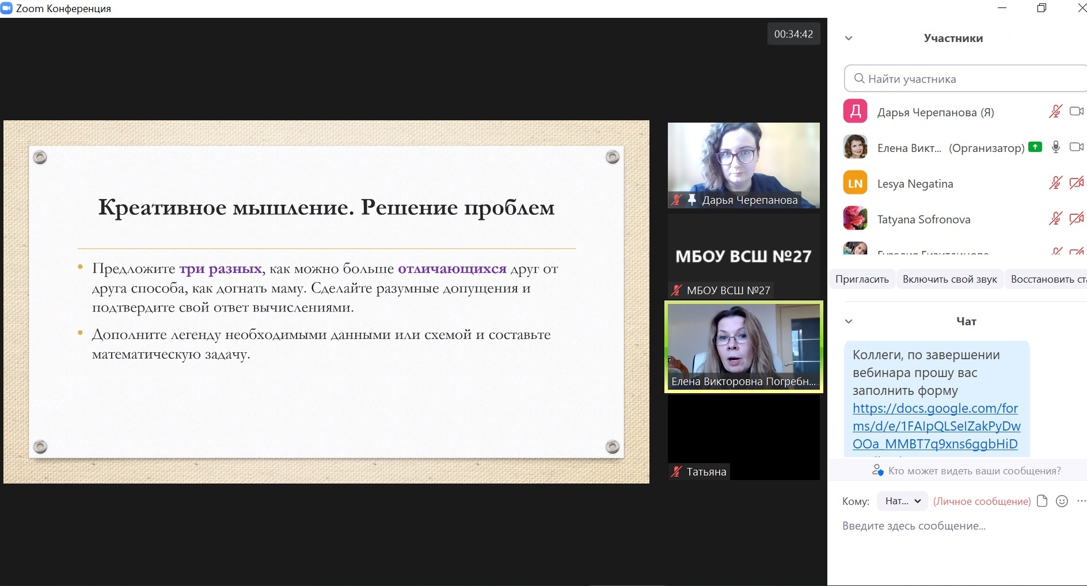
Task: Click the pin icon on Дарья Черепанова video
Action: tap(691, 200)
